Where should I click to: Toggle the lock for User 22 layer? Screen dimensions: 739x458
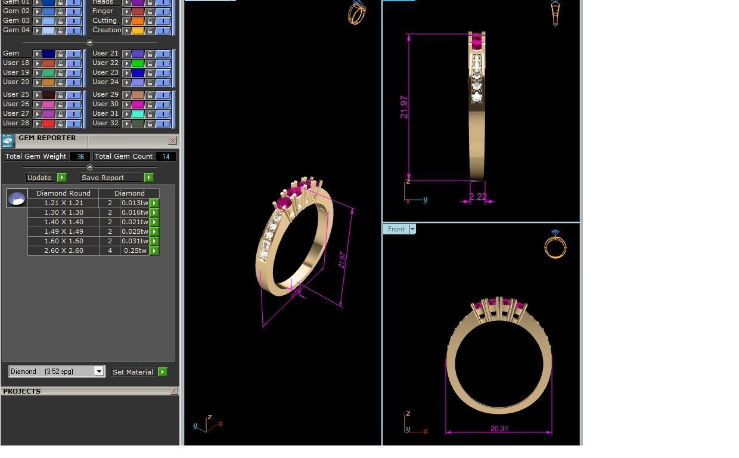click(x=150, y=63)
